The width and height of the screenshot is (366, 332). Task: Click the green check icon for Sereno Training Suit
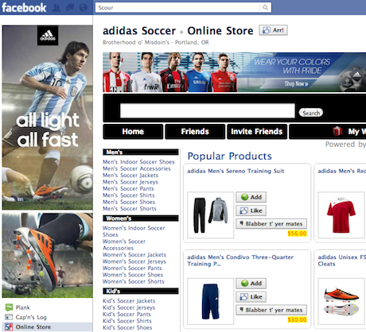click(x=244, y=197)
